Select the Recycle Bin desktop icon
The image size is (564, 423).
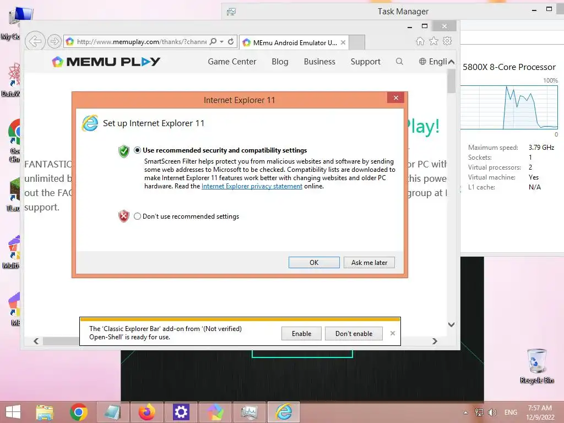pyautogui.click(x=536, y=366)
